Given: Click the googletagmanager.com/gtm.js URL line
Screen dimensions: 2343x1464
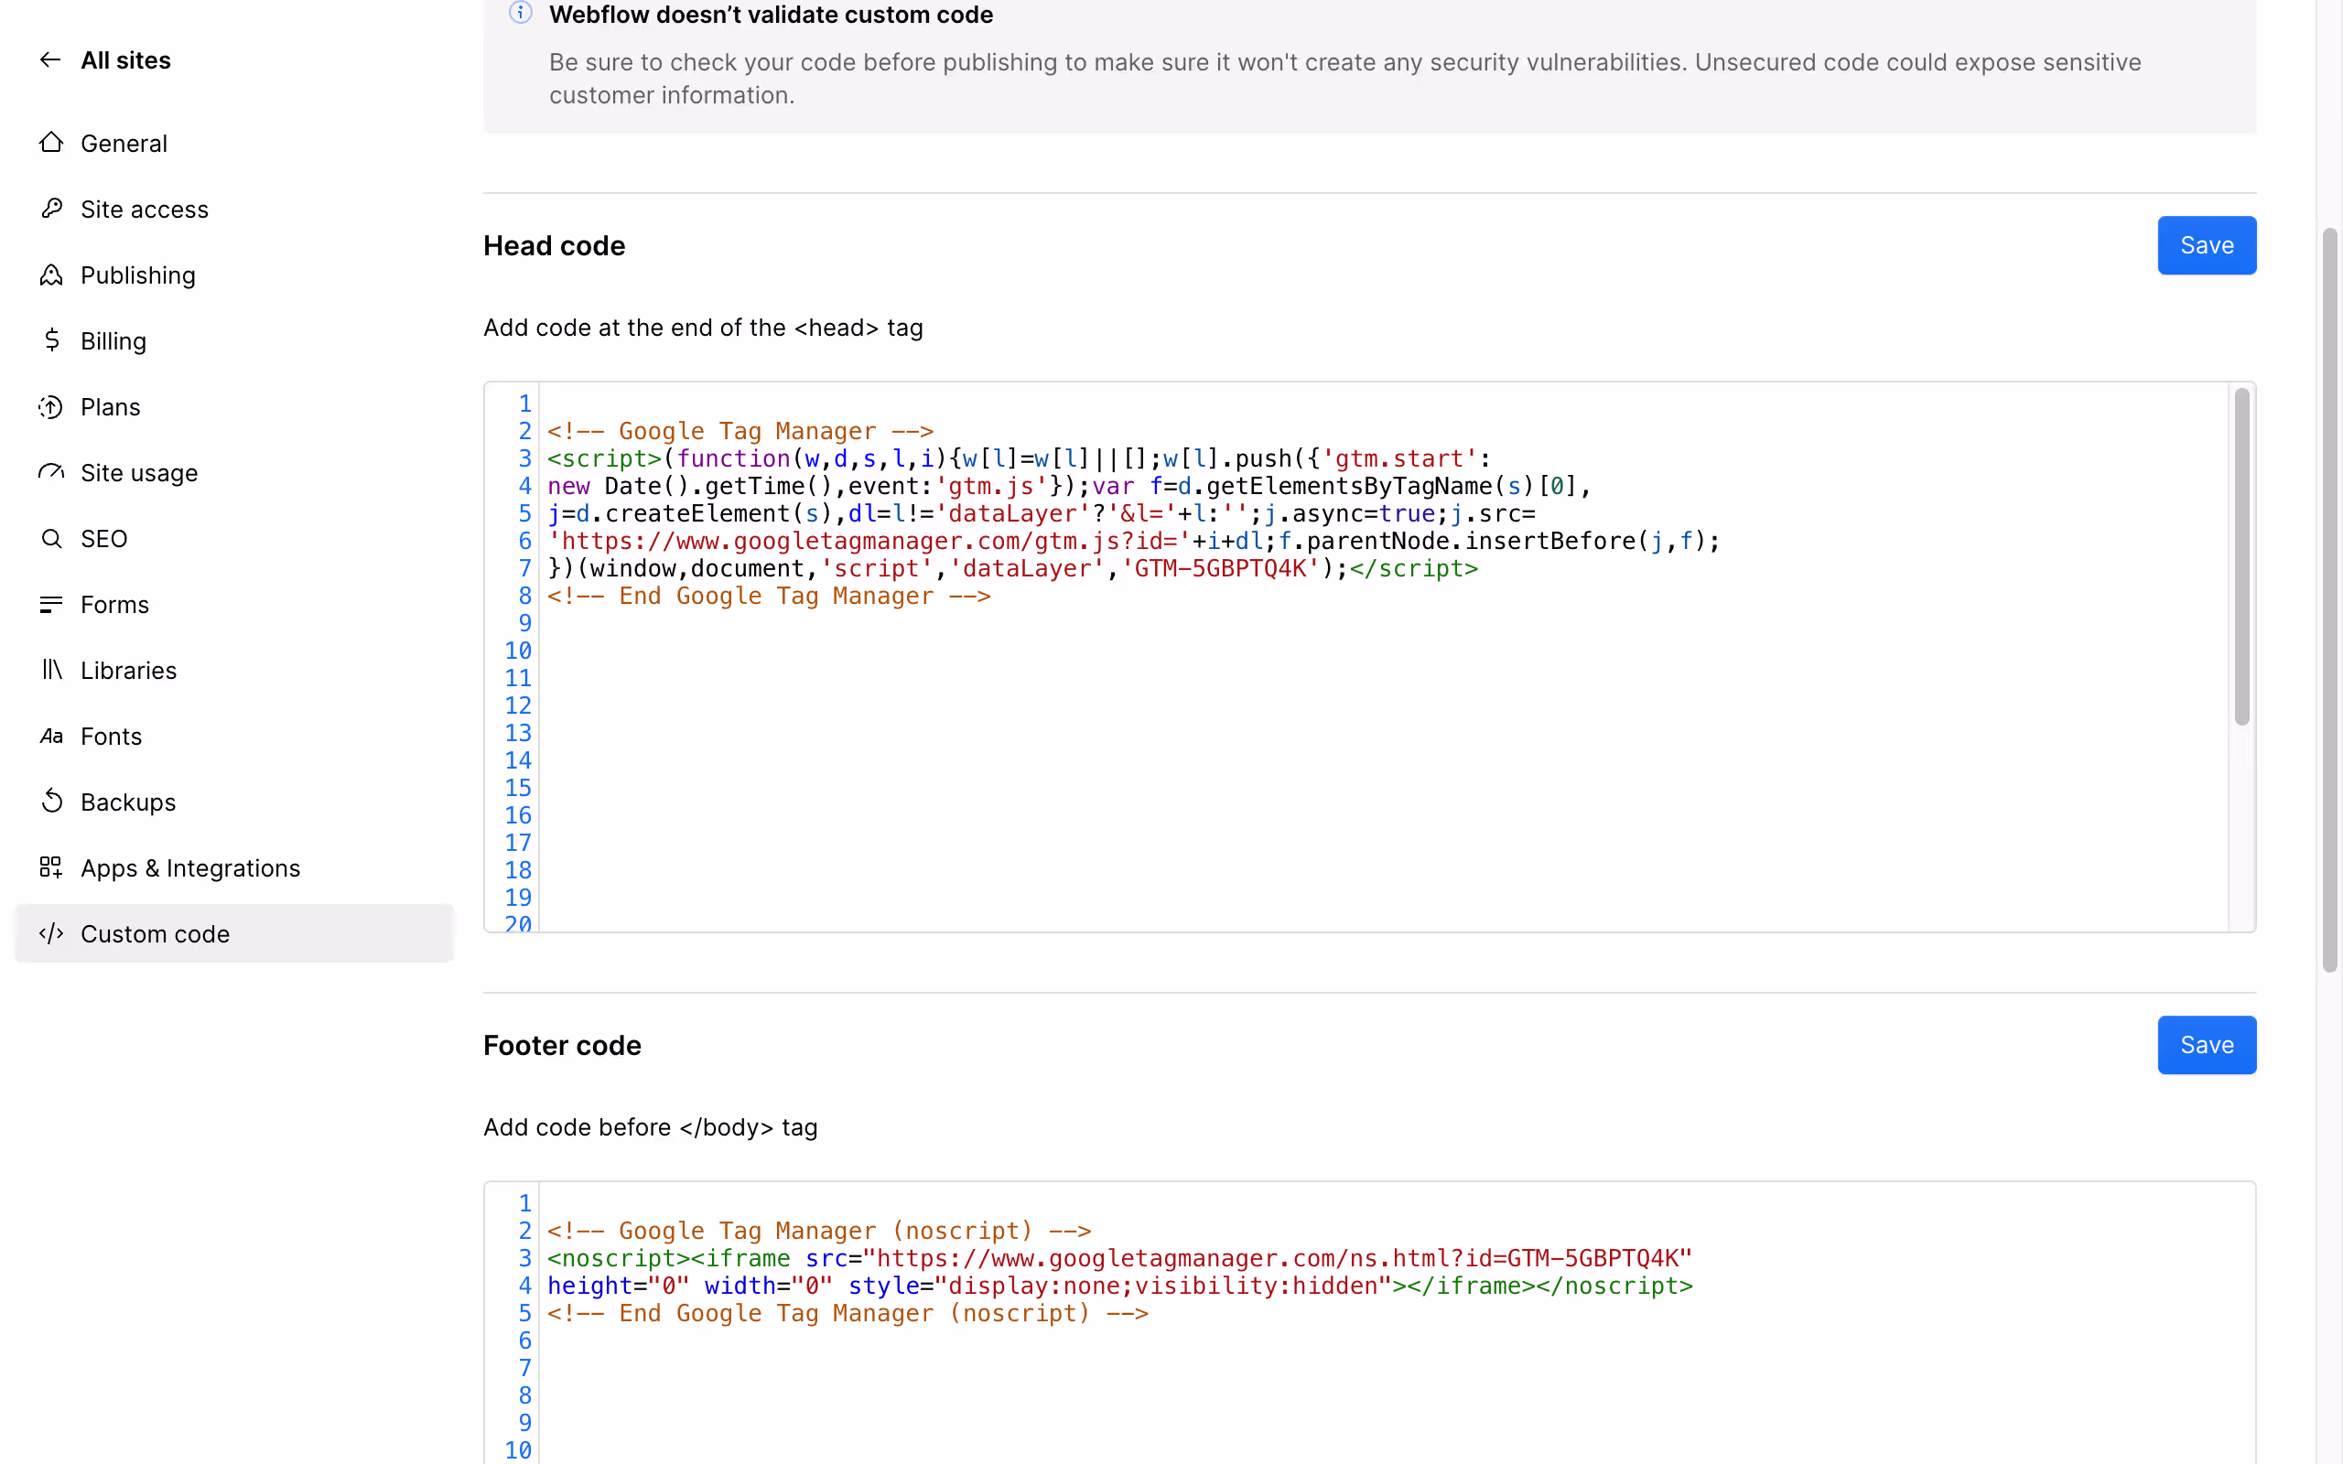Looking at the screenshot, I should [1133, 542].
